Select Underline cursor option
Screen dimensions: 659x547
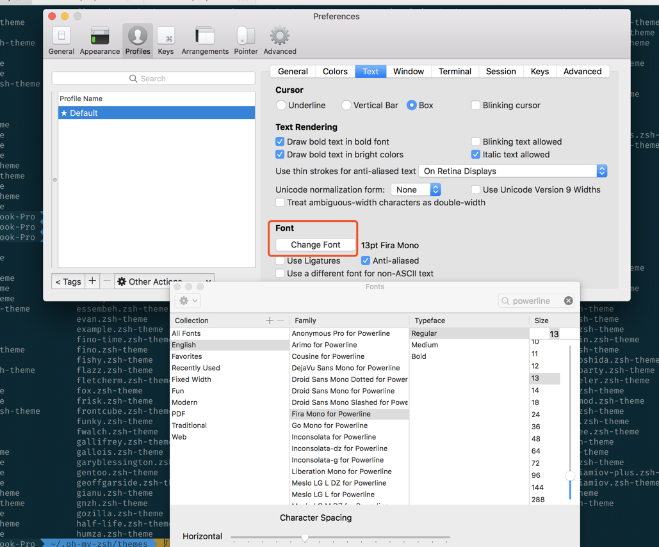(281, 105)
